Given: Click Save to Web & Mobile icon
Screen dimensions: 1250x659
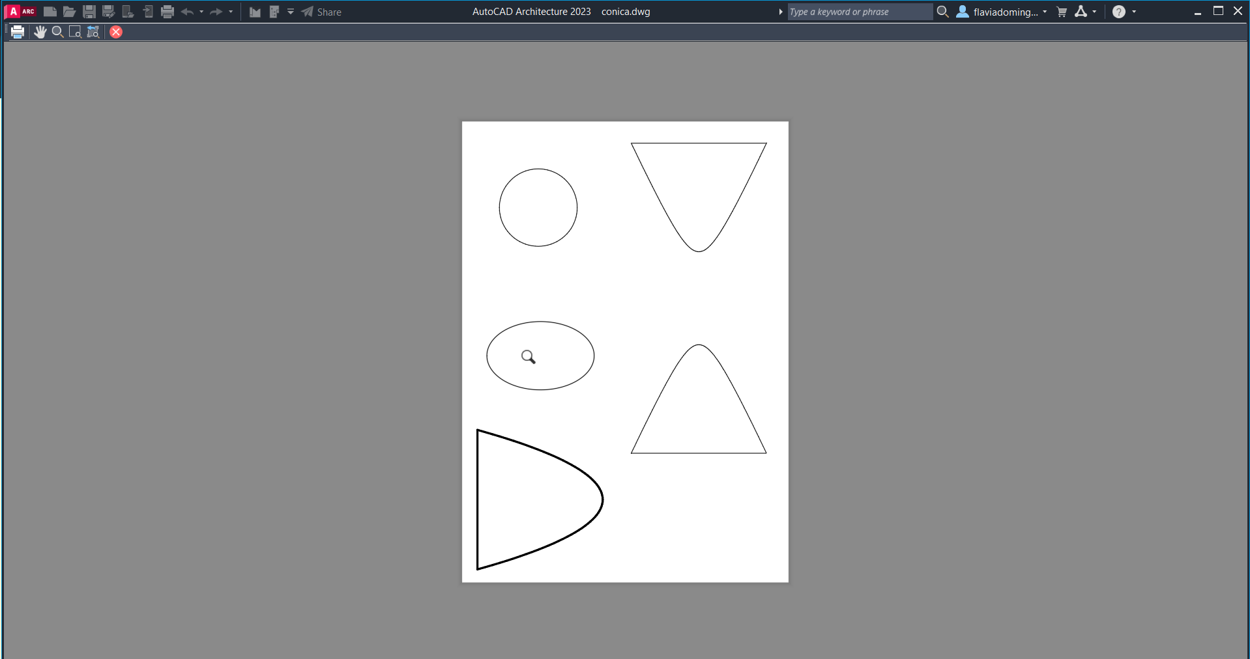Looking at the screenshot, I should (148, 12).
